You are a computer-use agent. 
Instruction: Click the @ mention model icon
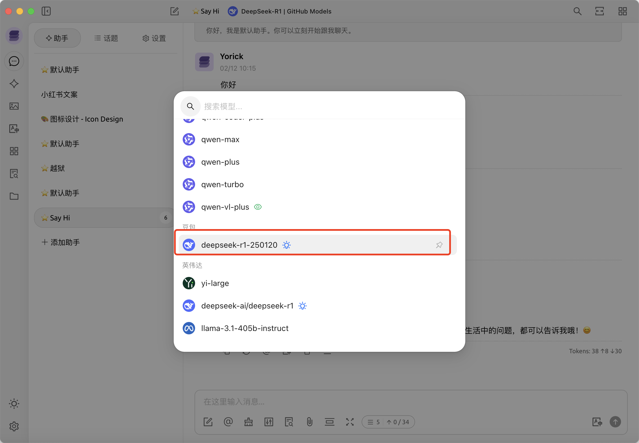[228, 422]
